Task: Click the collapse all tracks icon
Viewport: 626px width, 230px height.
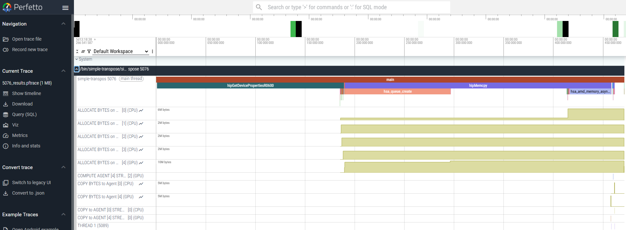Action: (x=78, y=51)
